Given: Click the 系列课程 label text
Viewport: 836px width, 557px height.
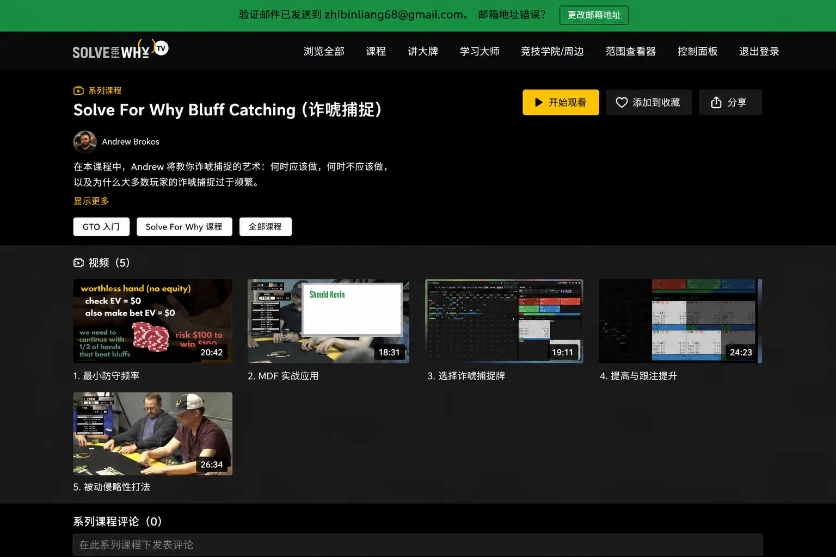Looking at the screenshot, I should 105,91.
